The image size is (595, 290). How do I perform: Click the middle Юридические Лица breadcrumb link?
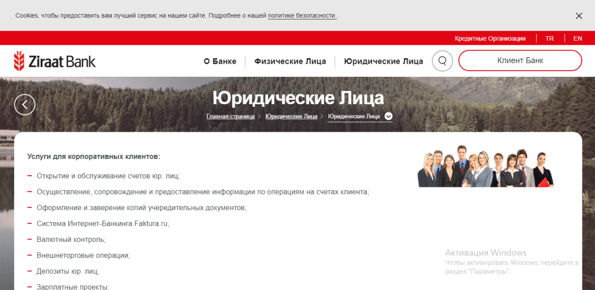(x=291, y=116)
